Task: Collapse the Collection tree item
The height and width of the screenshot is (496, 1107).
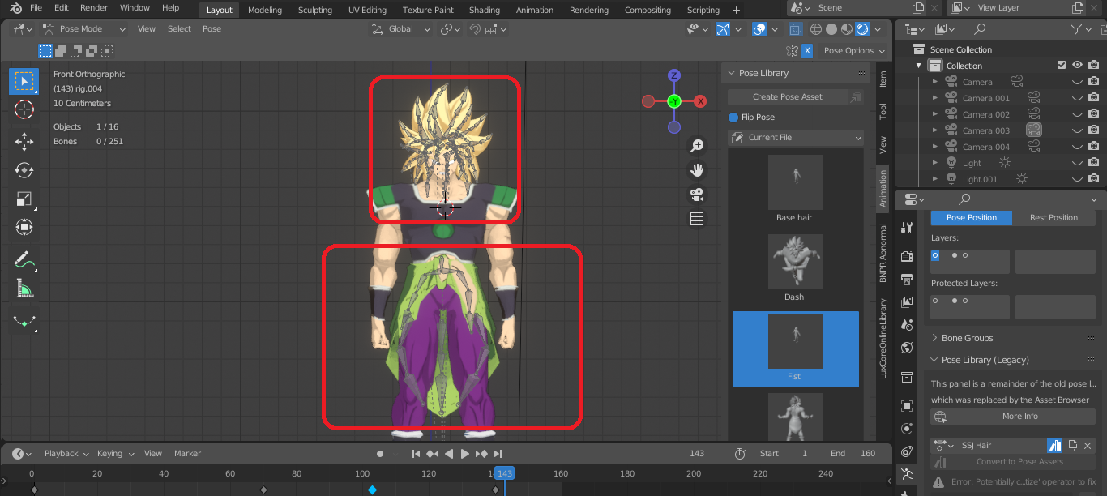Action: 919,66
